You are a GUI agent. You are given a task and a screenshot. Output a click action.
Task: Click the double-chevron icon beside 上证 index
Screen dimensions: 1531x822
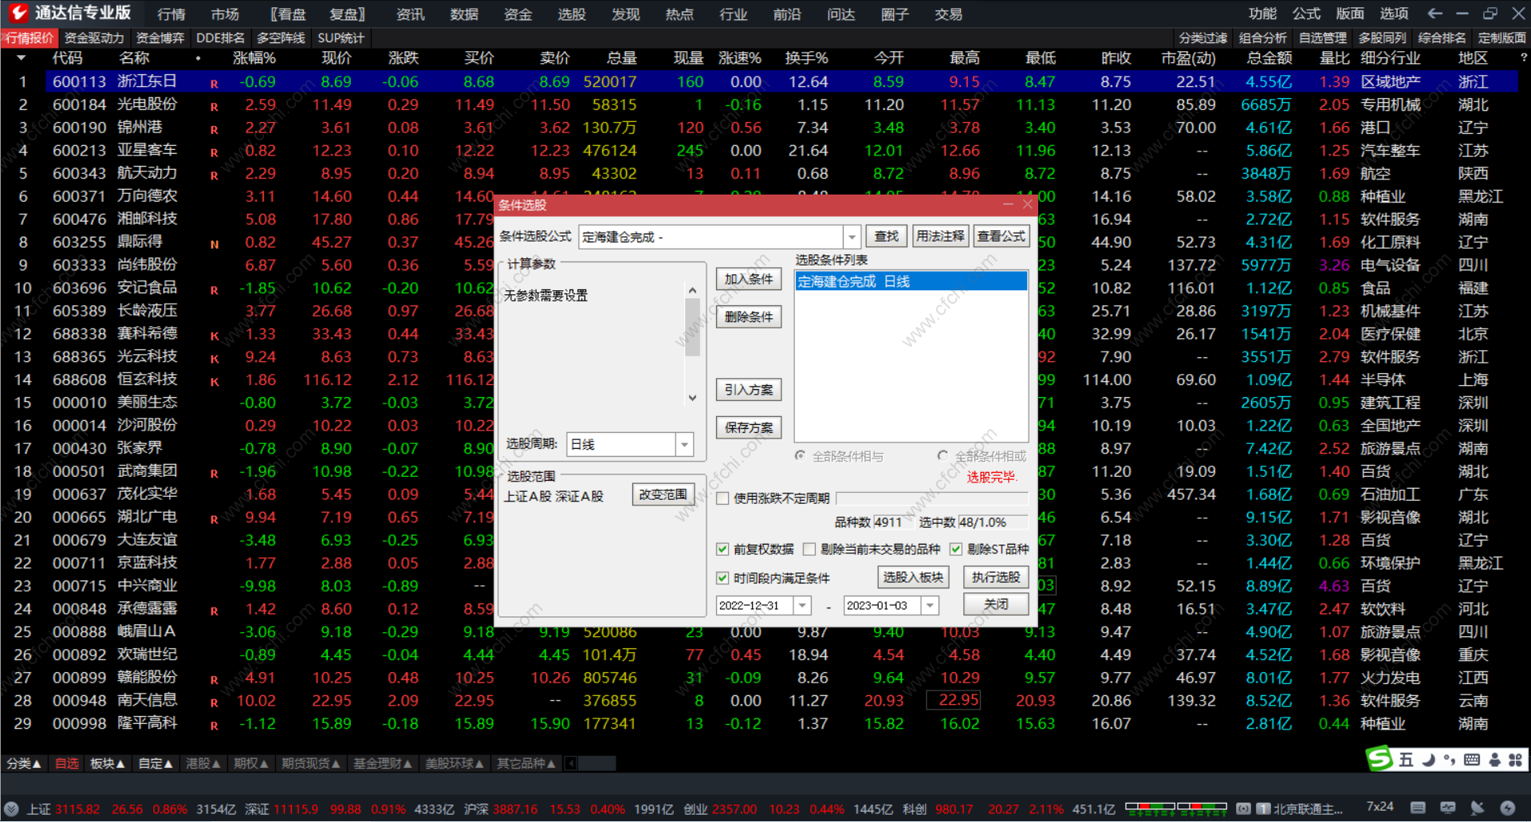(x=11, y=808)
